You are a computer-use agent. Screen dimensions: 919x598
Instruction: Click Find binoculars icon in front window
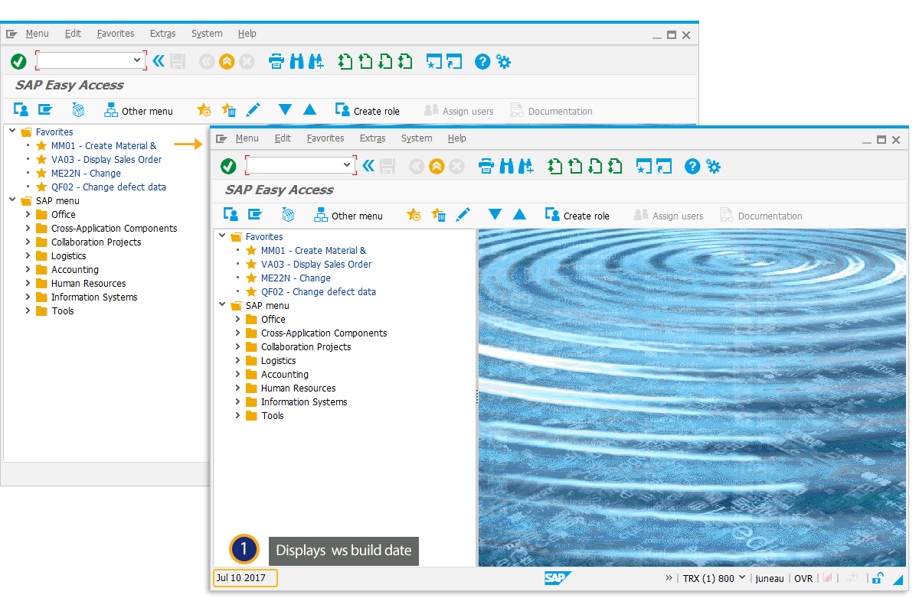[x=505, y=166]
